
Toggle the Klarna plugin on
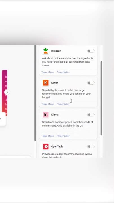point(91,114)
